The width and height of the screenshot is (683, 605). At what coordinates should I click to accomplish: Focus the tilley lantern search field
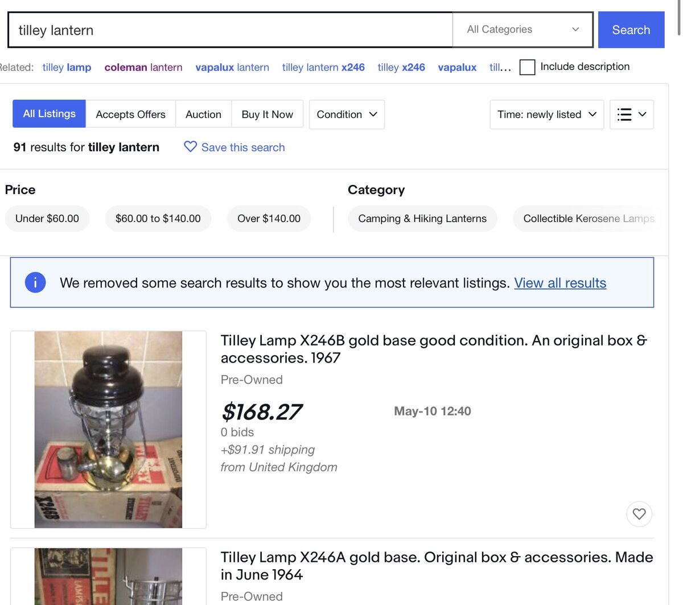[x=230, y=30]
